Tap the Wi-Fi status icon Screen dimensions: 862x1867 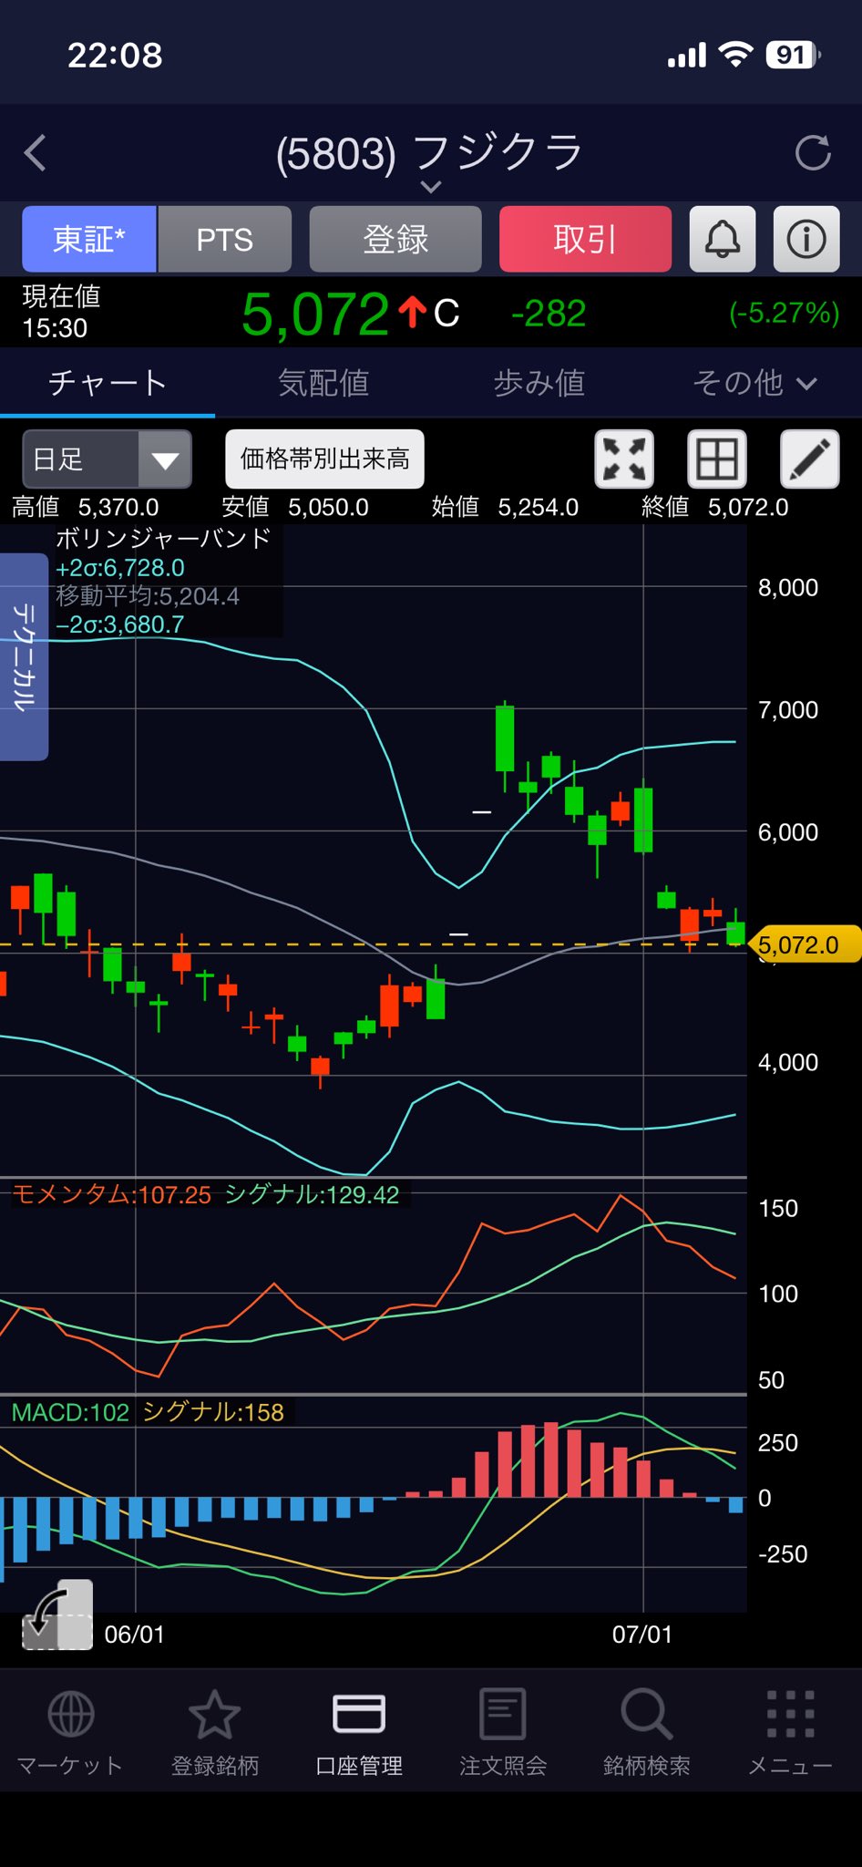pyautogui.click(x=735, y=55)
